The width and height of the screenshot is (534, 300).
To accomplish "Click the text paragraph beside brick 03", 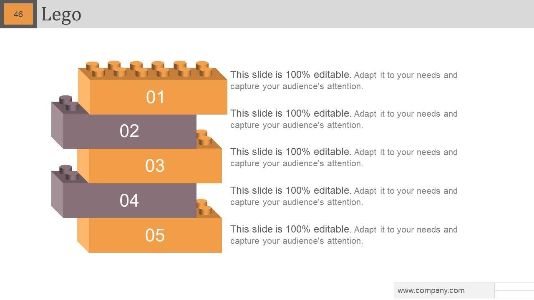I will tap(344, 157).
